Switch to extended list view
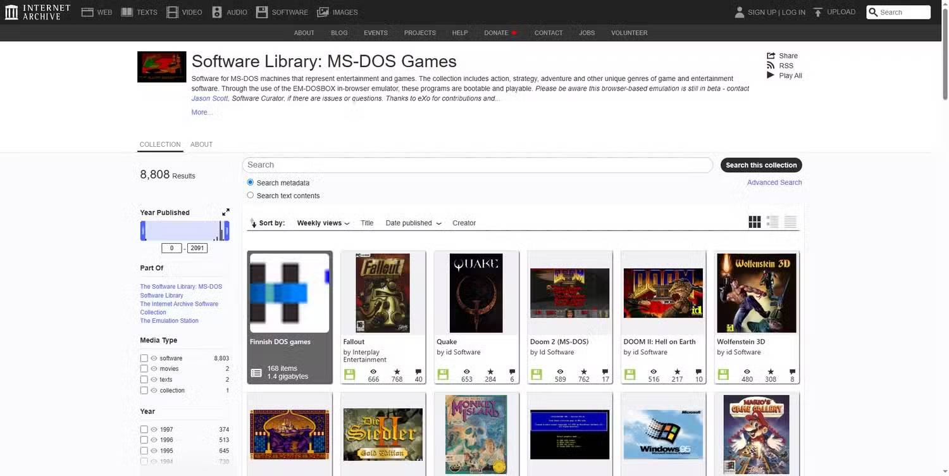The height and width of the screenshot is (476, 949). pos(772,222)
